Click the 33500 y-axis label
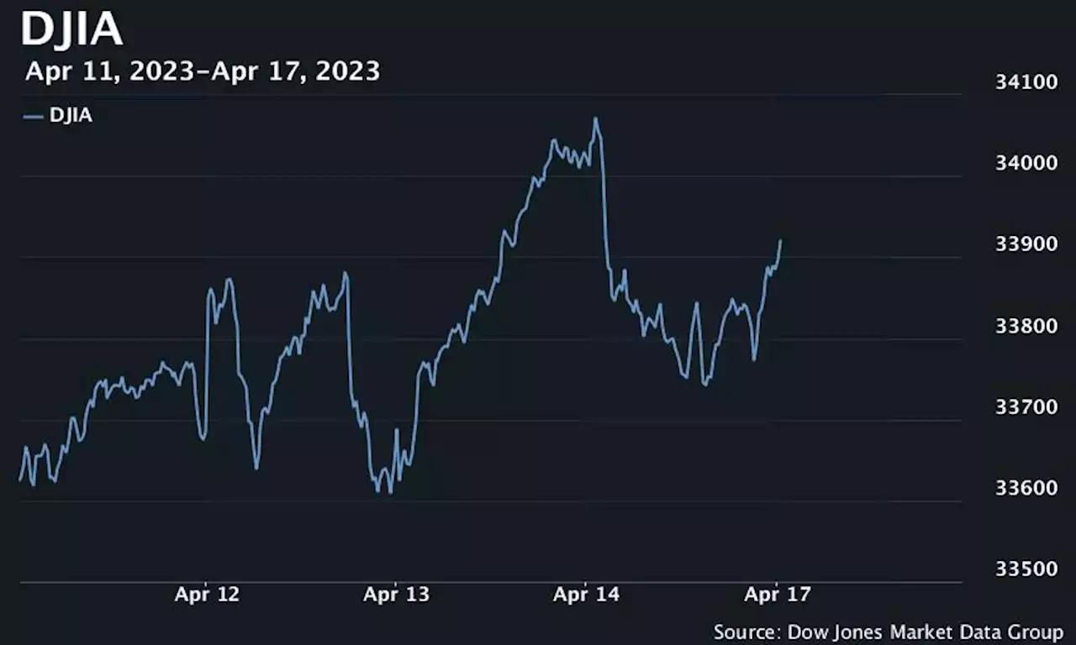Screen dimensions: 1076x645 coord(1026,569)
